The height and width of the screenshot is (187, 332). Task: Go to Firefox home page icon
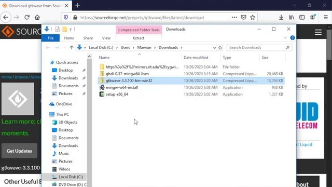37,17
